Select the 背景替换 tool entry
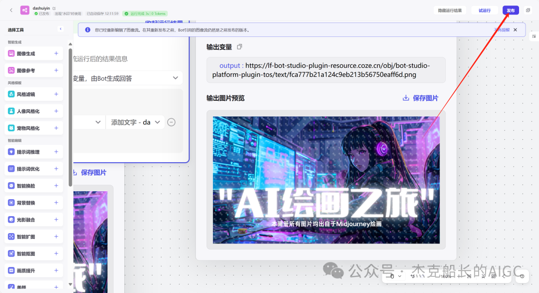 point(34,203)
